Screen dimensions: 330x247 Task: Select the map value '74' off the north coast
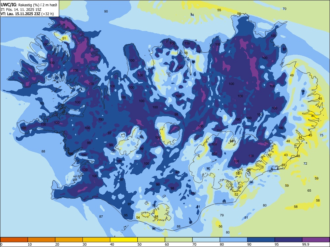click(192, 15)
